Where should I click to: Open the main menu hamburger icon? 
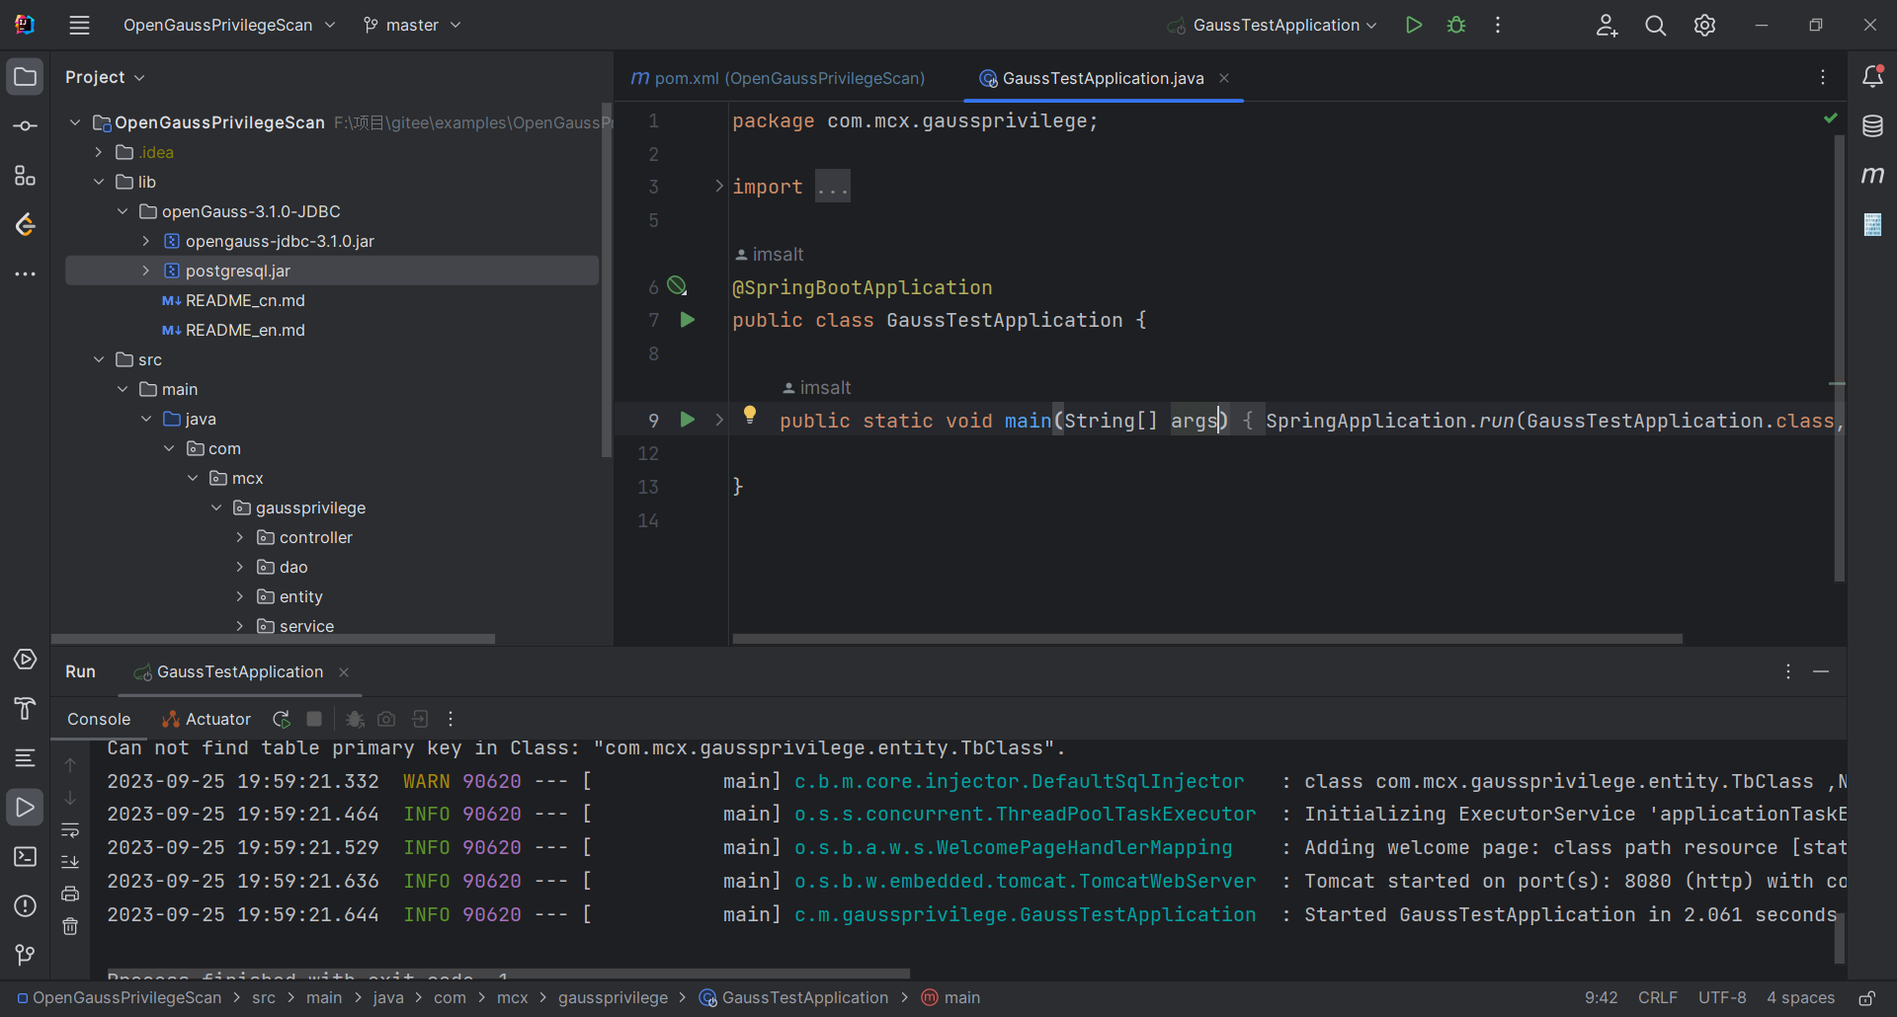(x=79, y=26)
